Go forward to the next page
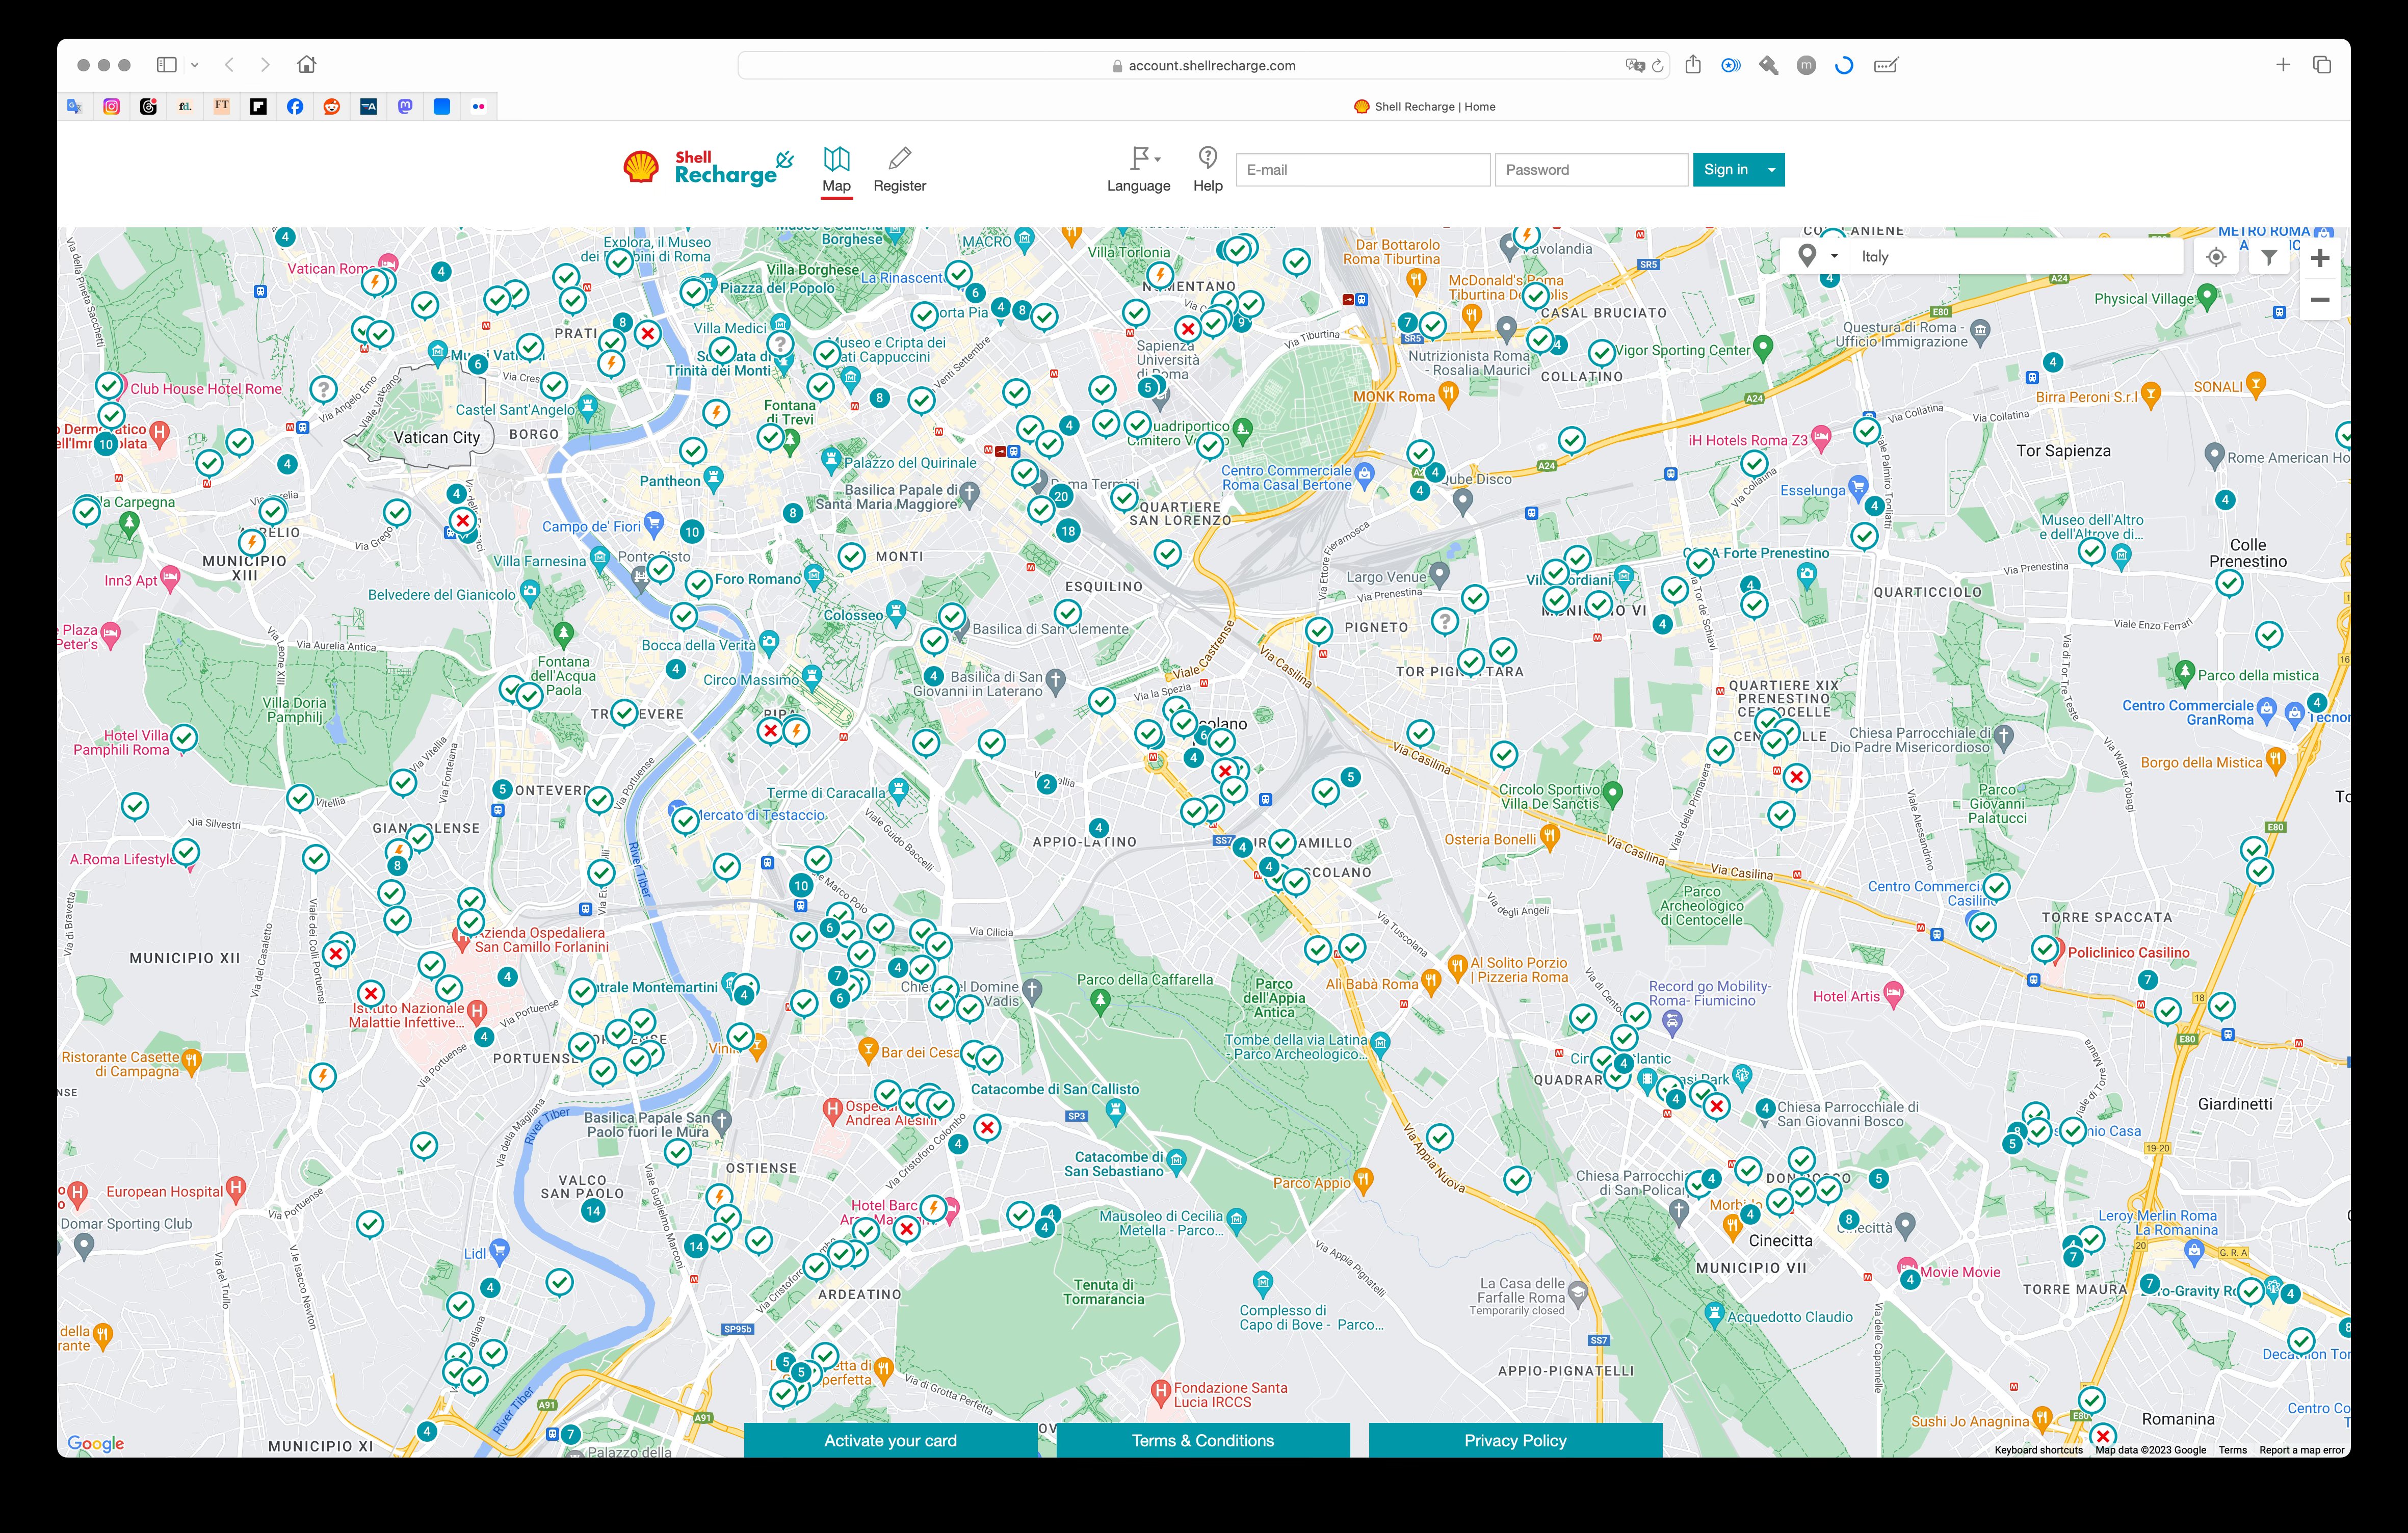This screenshot has width=2408, height=1533. coord(265,65)
